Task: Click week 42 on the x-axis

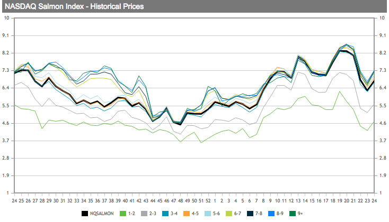Action: click(139, 201)
